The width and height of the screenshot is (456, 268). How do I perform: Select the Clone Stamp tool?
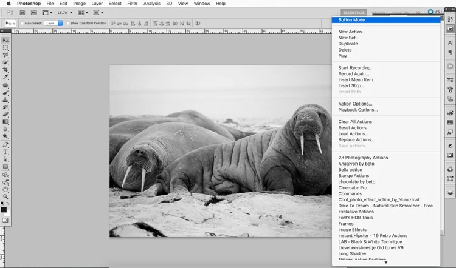click(x=5, y=100)
